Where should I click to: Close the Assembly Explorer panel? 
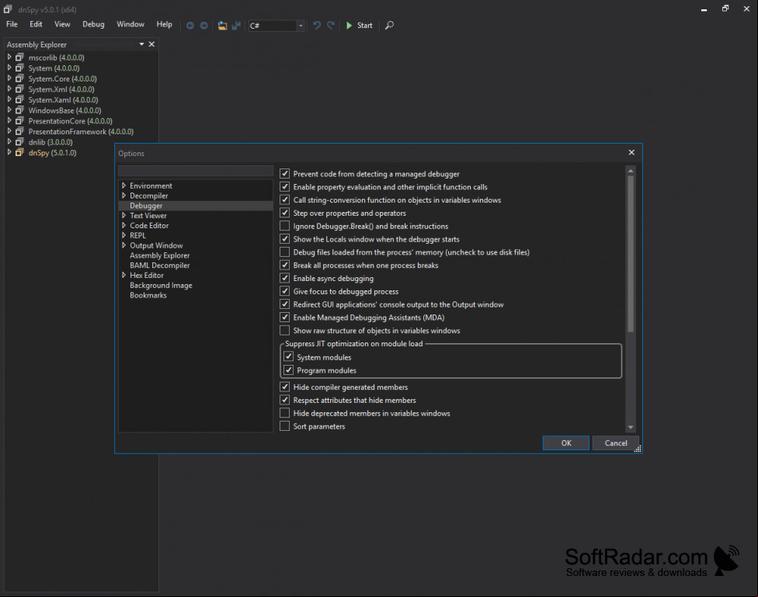[x=151, y=44]
